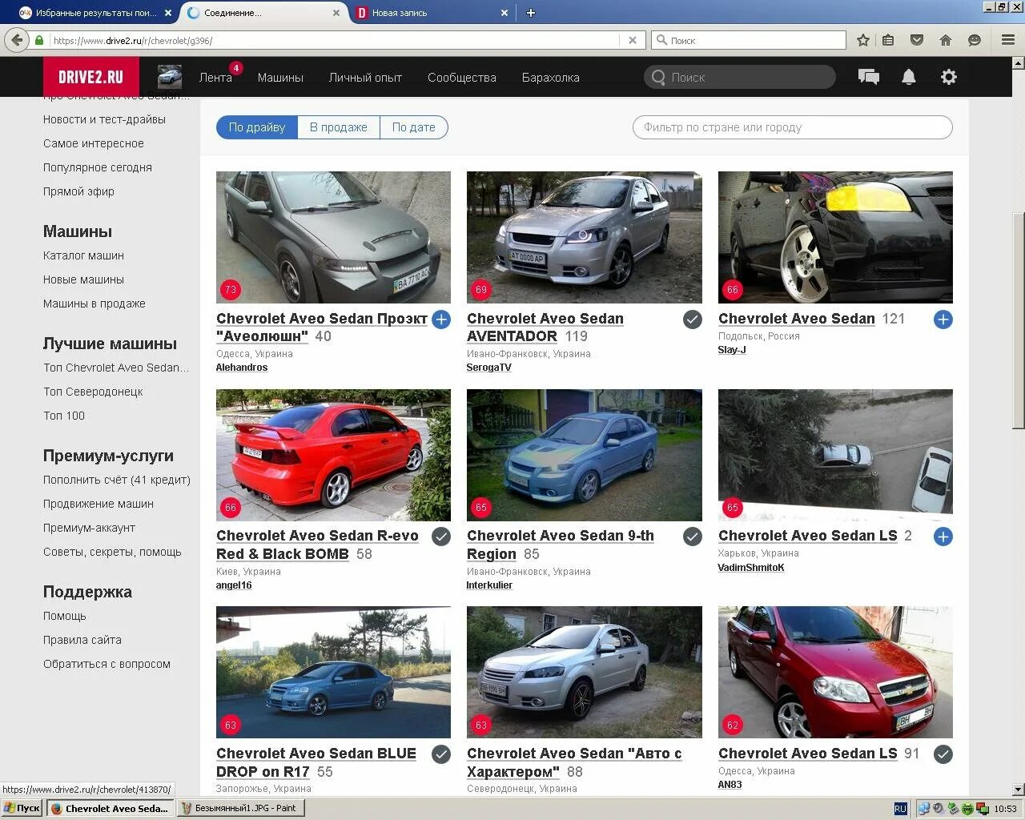Viewport: 1025px width, 820px height.
Task: Click the Pocket icon in browser toolbar
Action: coord(917,40)
